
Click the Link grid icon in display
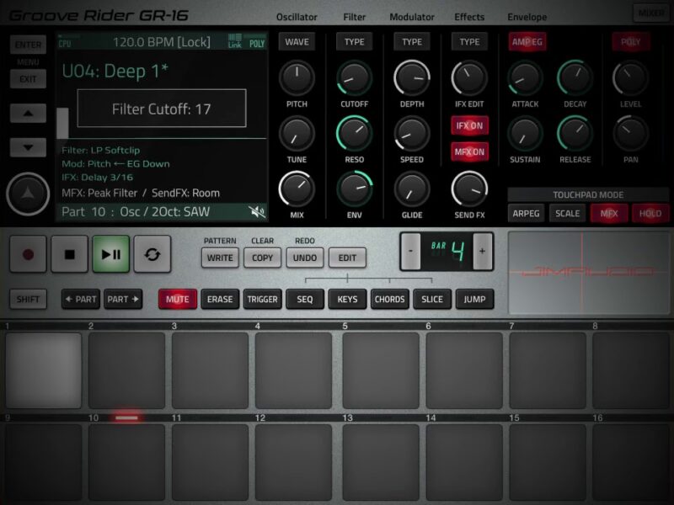click(234, 41)
